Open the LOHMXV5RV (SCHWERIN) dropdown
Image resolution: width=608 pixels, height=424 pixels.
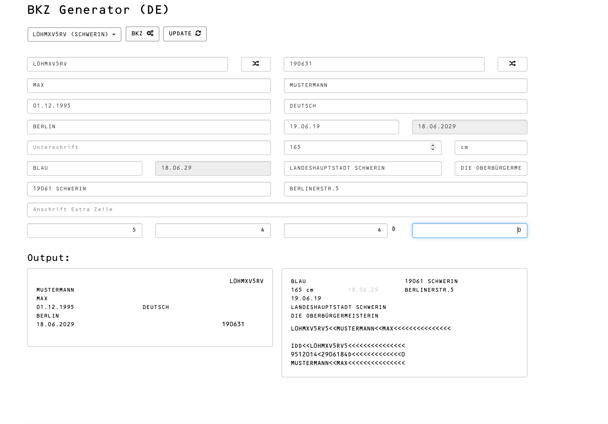coord(74,35)
